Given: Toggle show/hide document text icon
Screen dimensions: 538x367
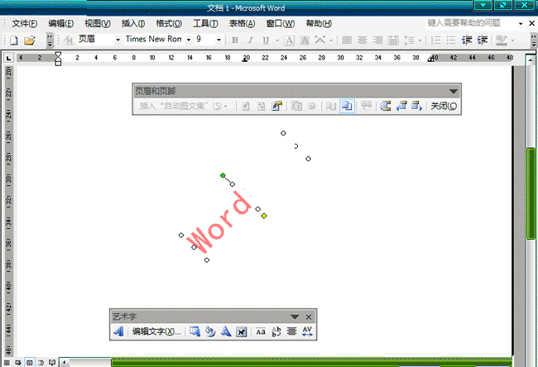Looking at the screenshot, I should point(347,106).
